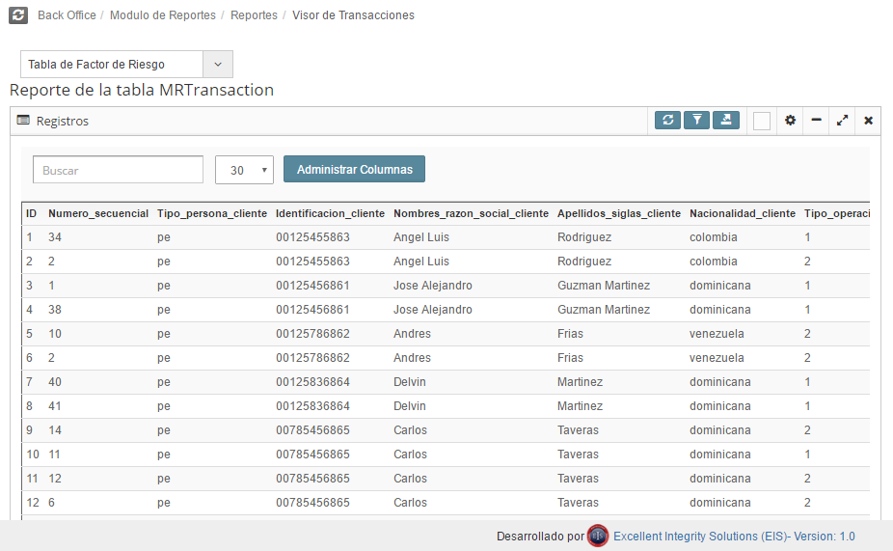Export records with the download icon

click(x=726, y=121)
